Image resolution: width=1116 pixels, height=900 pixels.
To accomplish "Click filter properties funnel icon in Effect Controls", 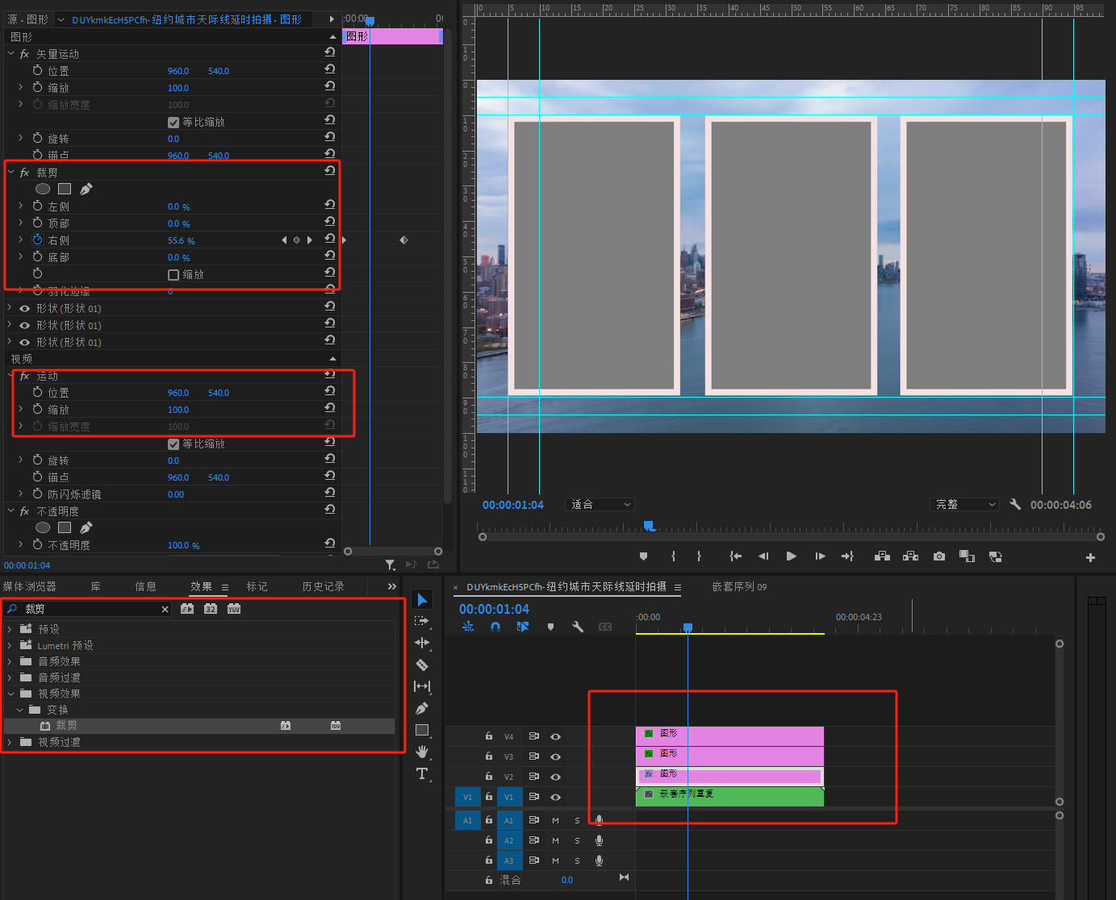I will 391,565.
